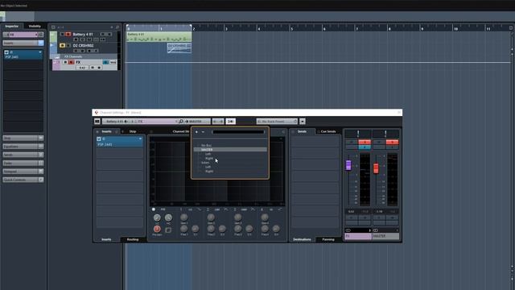Toggle EQ enable button
Image resolution: width=515 pixels, height=290 pixels.
click(x=154, y=209)
